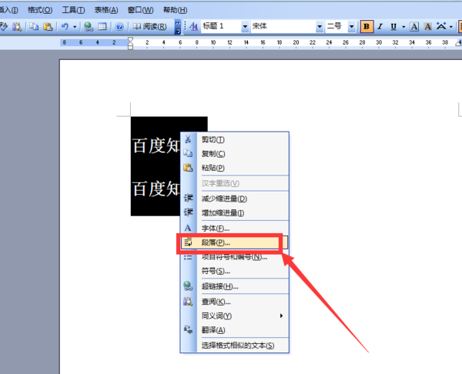Screen dimensions: 462x374
Task: Open the Styles and Formatting pane icon
Action: pyautogui.click(x=193, y=27)
